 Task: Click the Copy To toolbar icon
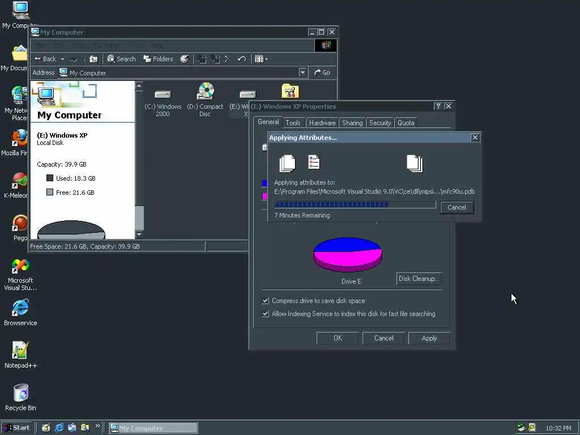[x=216, y=59]
